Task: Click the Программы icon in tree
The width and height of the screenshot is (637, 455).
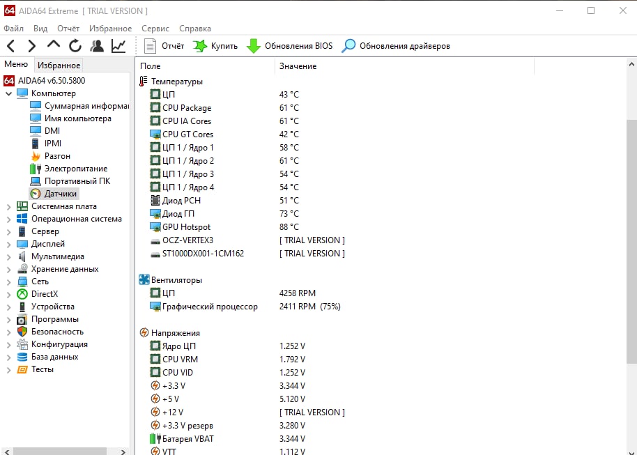Action: (22, 319)
